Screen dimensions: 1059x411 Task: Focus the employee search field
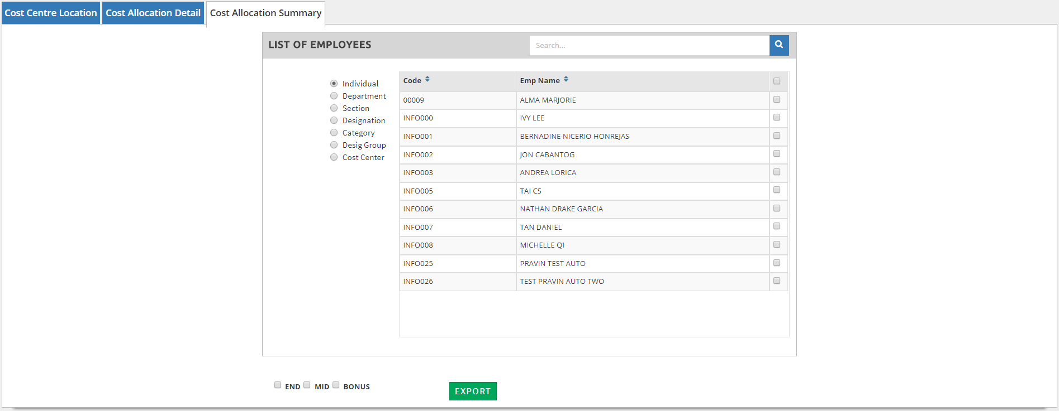pyautogui.click(x=649, y=45)
